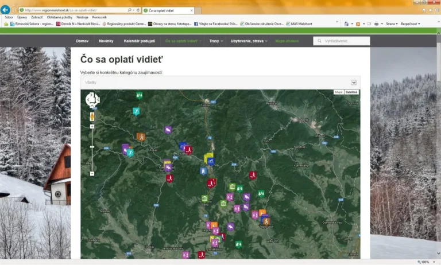This screenshot has width=441, height=265.
Task: Select the blue horse-riding map marker
Action: tap(211, 162)
